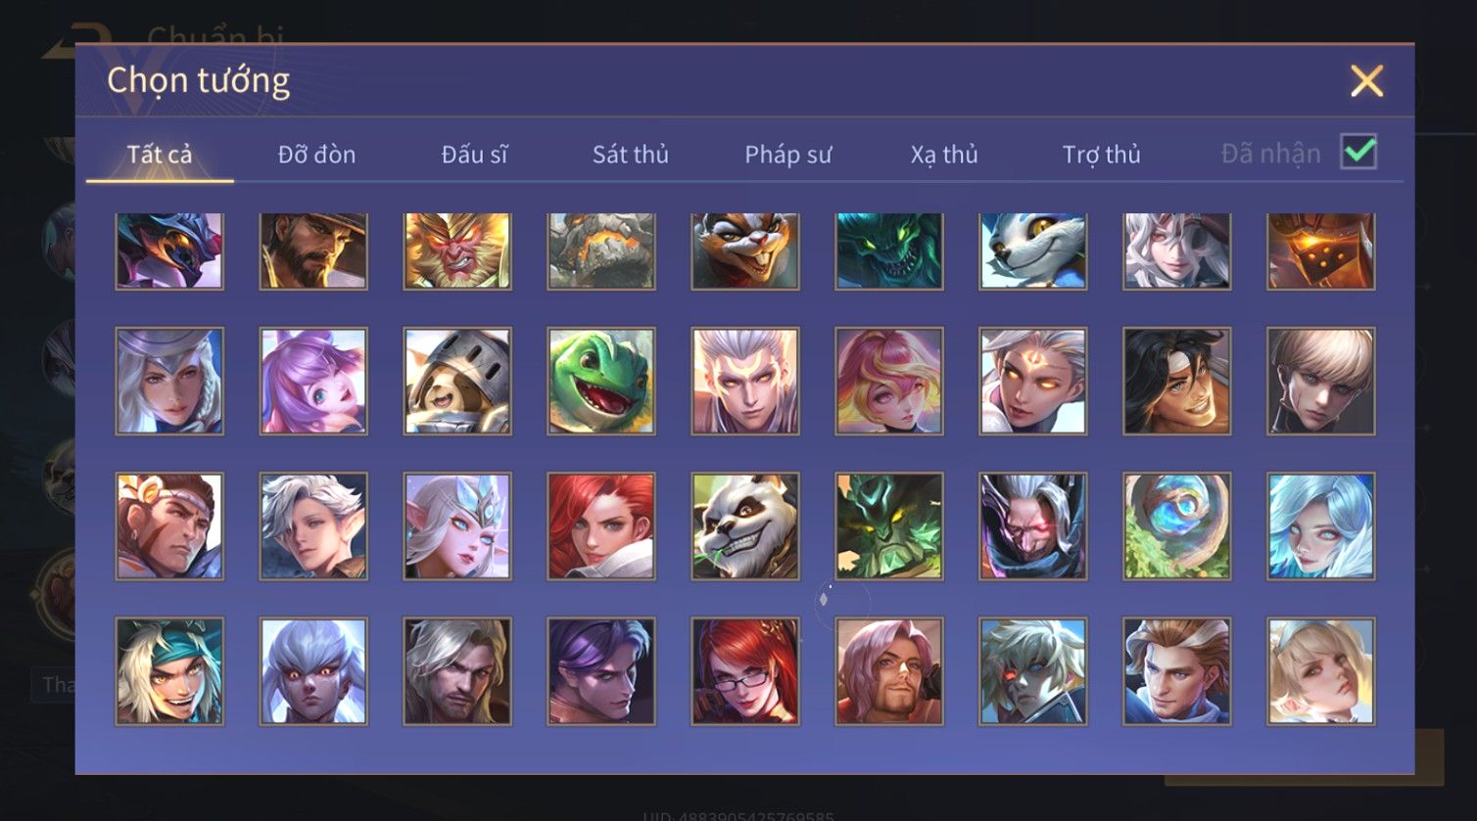Choose the panda hero portrait
The height and width of the screenshot is (821, 1477).
[x=745, y=525]
